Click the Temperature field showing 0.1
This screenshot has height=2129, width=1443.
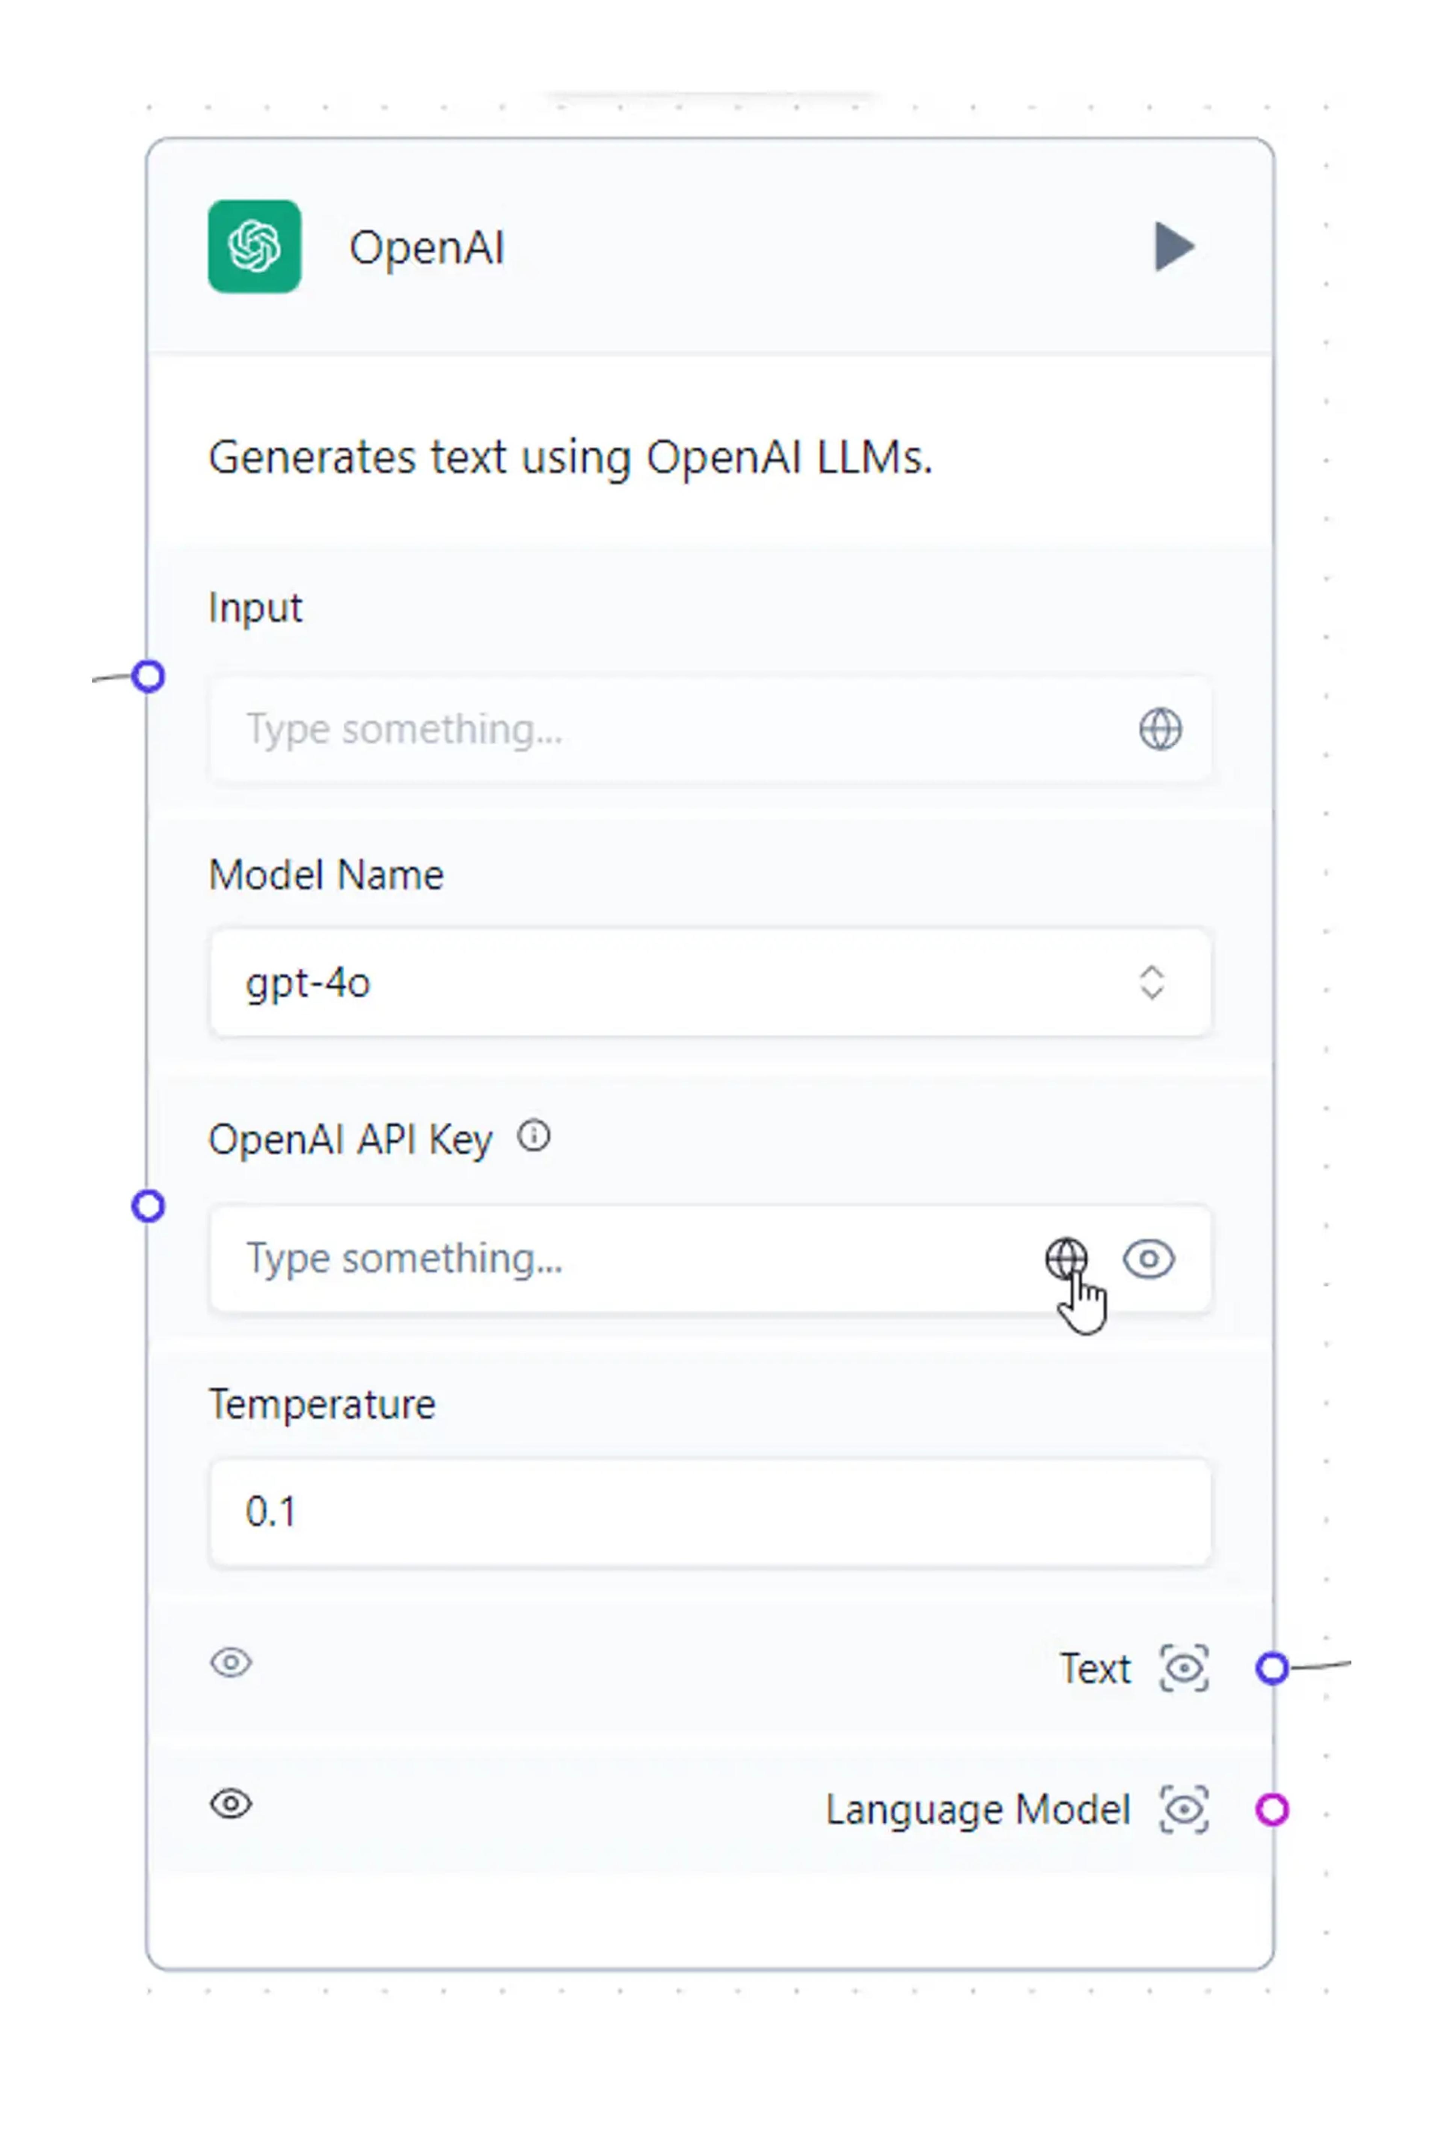tap(709, 1512)
